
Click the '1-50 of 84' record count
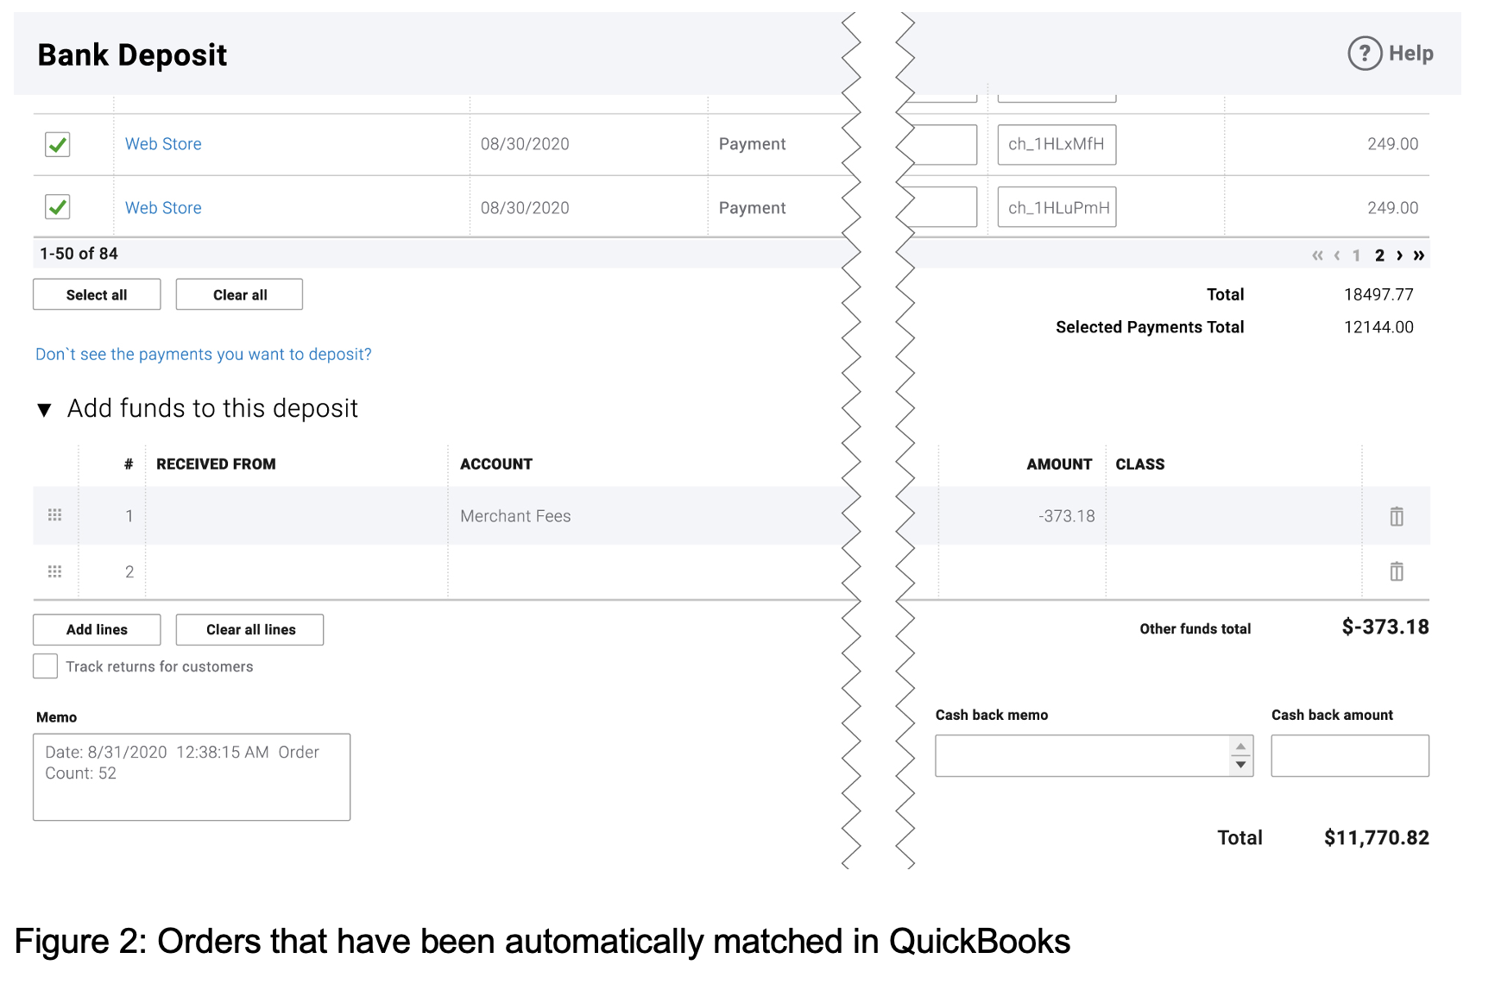(x=79, y=254)
